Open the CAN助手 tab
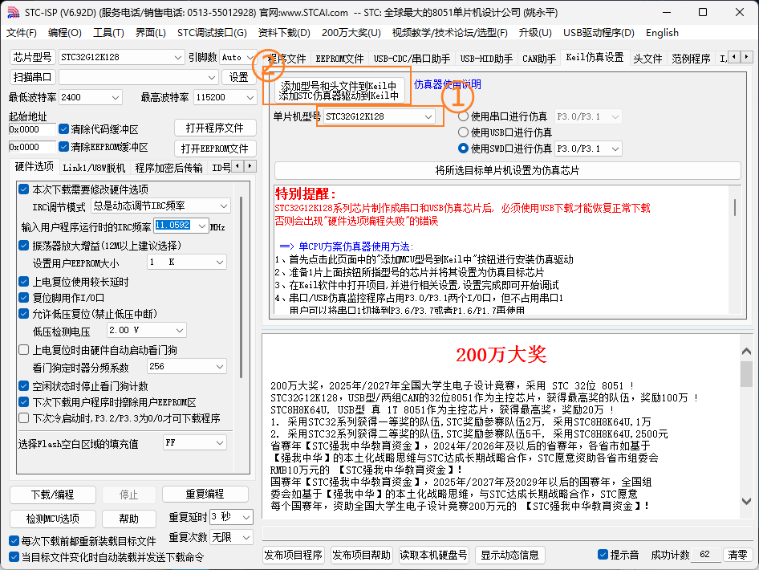 click(x=539, y=59)
